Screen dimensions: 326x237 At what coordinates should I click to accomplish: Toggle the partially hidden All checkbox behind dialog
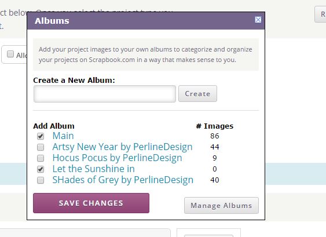click(10, 54)
